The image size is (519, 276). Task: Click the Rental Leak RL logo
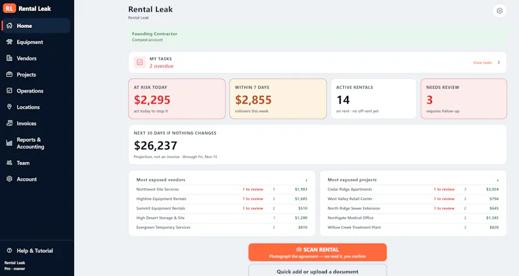pos(10,8)
